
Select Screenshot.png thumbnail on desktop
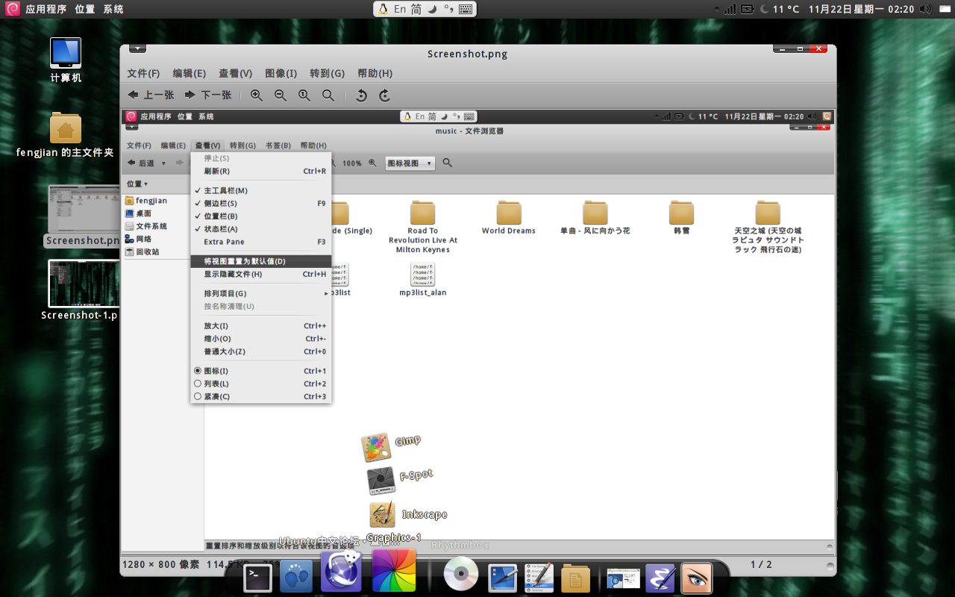[x=82, y=216]
